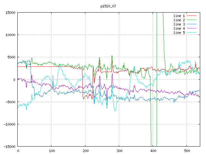The image size is (206, 155).
Task: Click the green sample beside line 2
Action: [192, 20]
